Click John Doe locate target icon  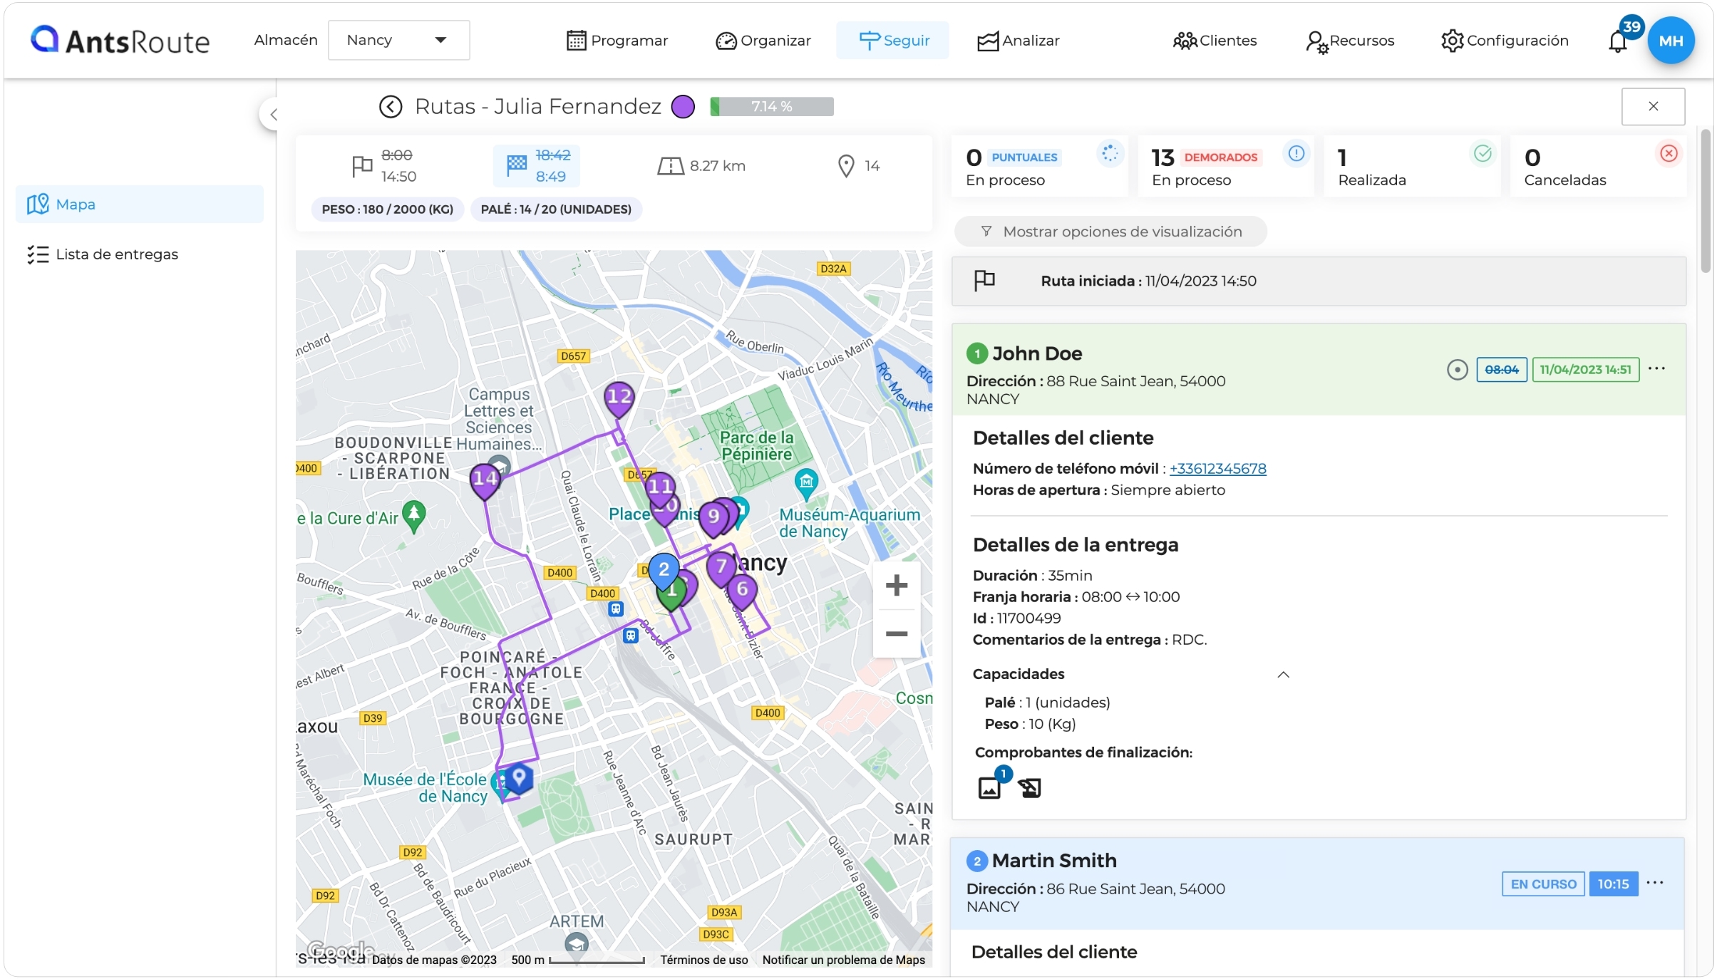click(1457, 370)
